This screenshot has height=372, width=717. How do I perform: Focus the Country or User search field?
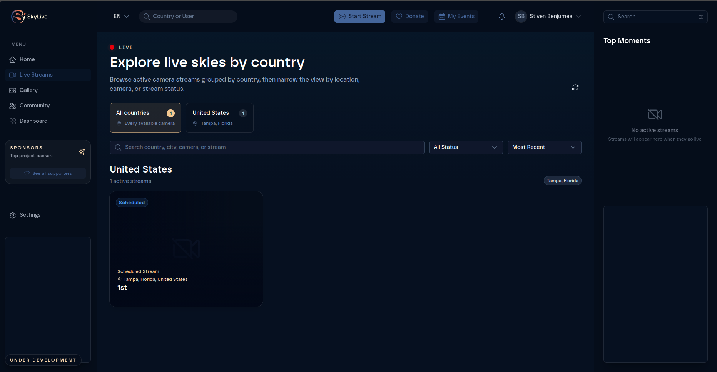point(188,17)
